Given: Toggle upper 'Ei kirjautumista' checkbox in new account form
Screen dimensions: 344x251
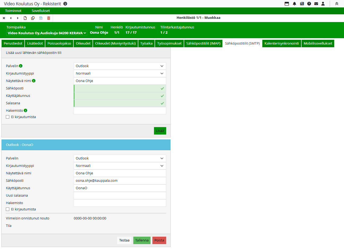Looking at the screenshot, I should coord(8,117).
